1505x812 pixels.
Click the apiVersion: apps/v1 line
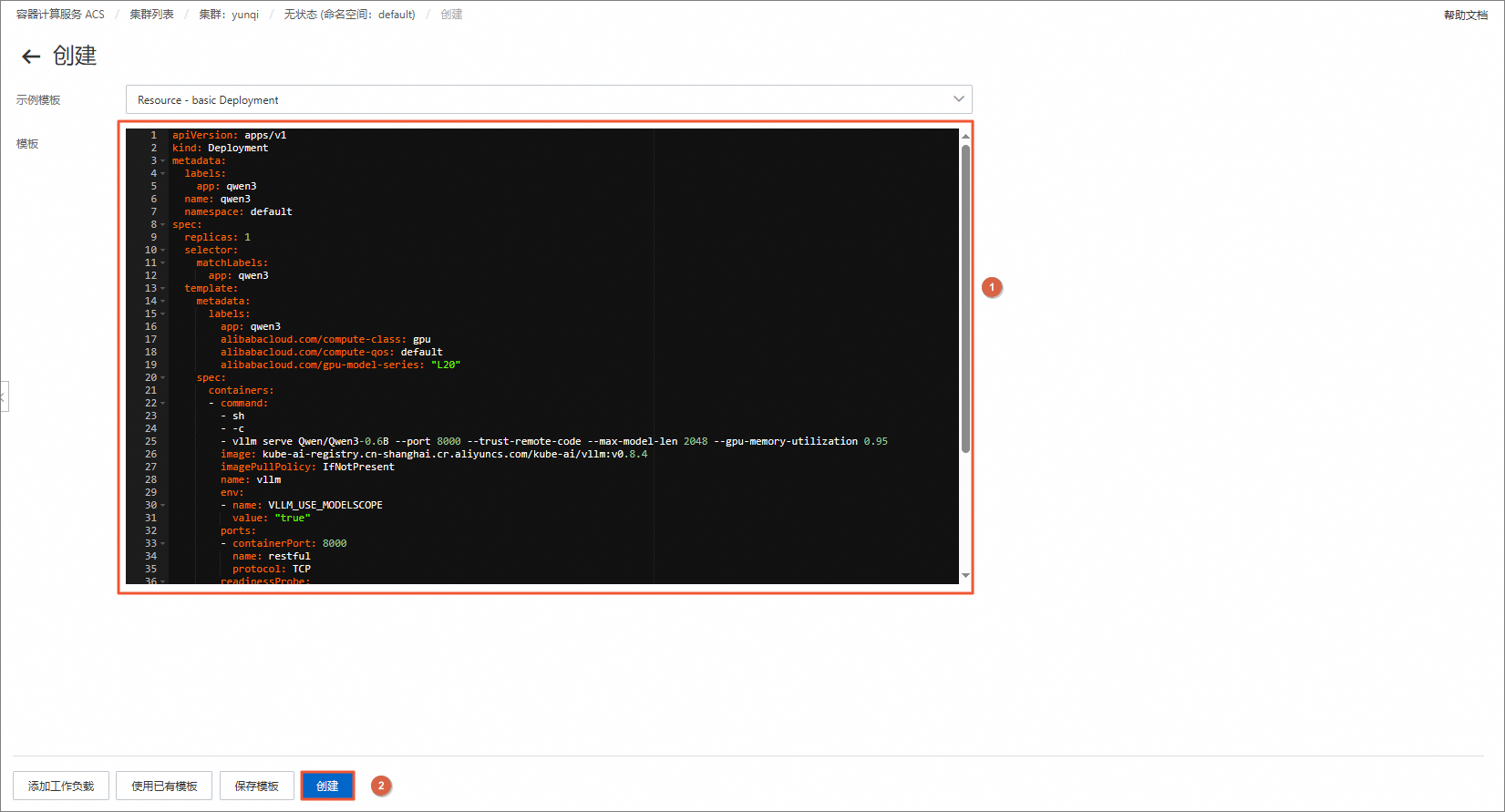click(230, 135)
